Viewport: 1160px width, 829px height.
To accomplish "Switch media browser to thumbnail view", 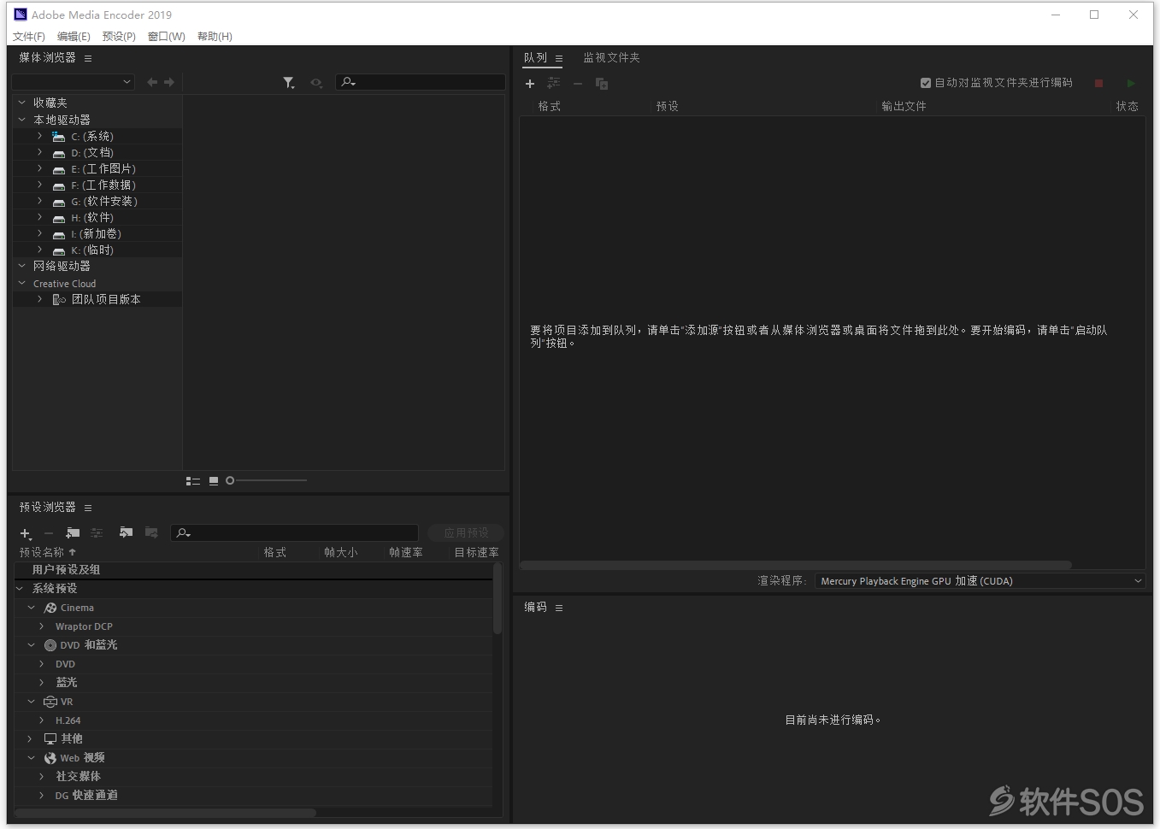I will (214, 481).
